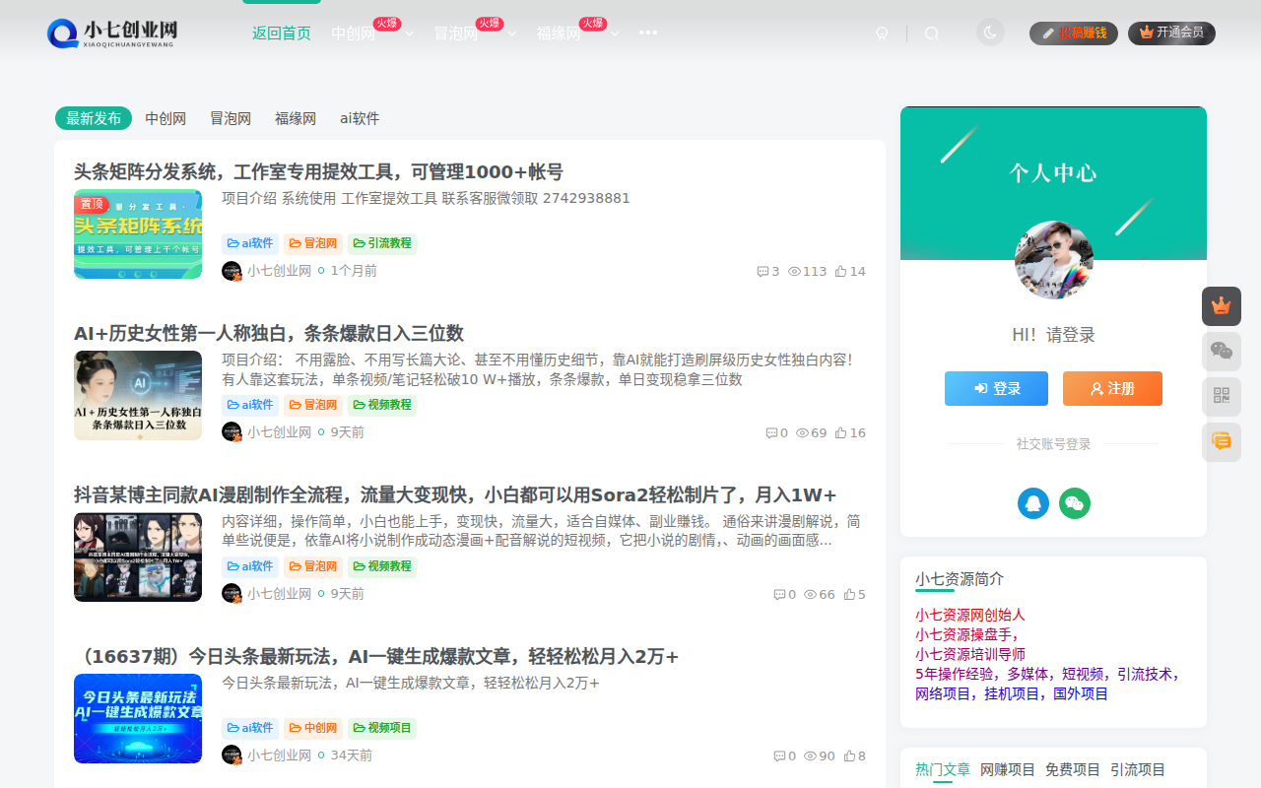The height and width of the screenshot is (788, 1261).
Task: Click the pencil icon on 投稿赚钱
Action: click(1048, 33)
